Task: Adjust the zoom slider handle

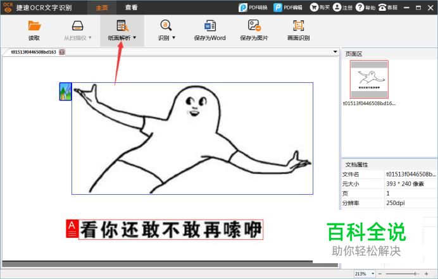Action: coord(415,274)
